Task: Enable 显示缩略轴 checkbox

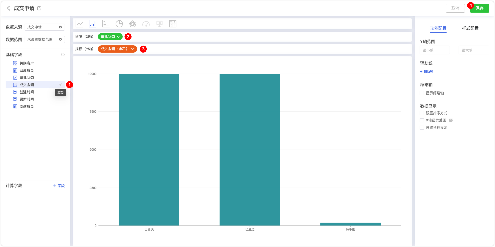Action: coord(422,93)
